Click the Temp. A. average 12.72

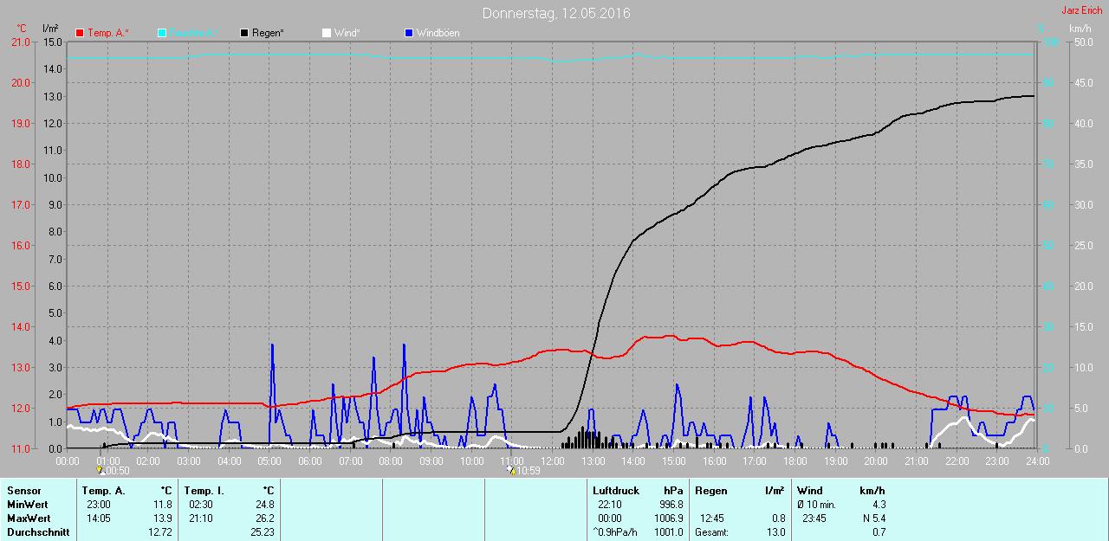click(x=160, y=532)
